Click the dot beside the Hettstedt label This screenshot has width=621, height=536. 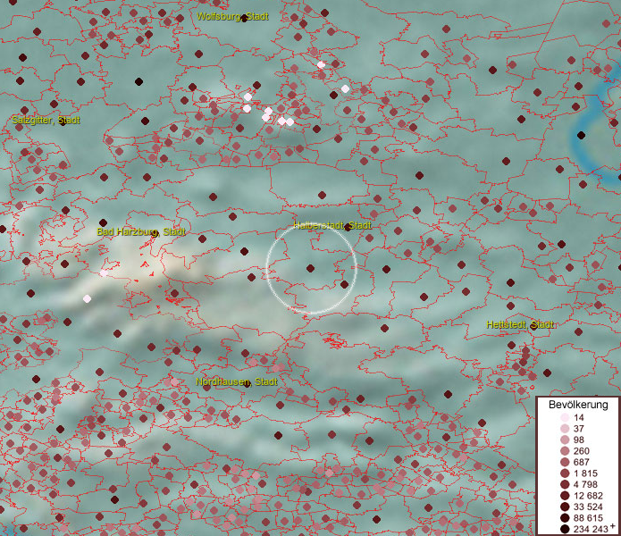pos(533,326)
